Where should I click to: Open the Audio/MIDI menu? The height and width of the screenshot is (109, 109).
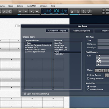pos(31,6)
